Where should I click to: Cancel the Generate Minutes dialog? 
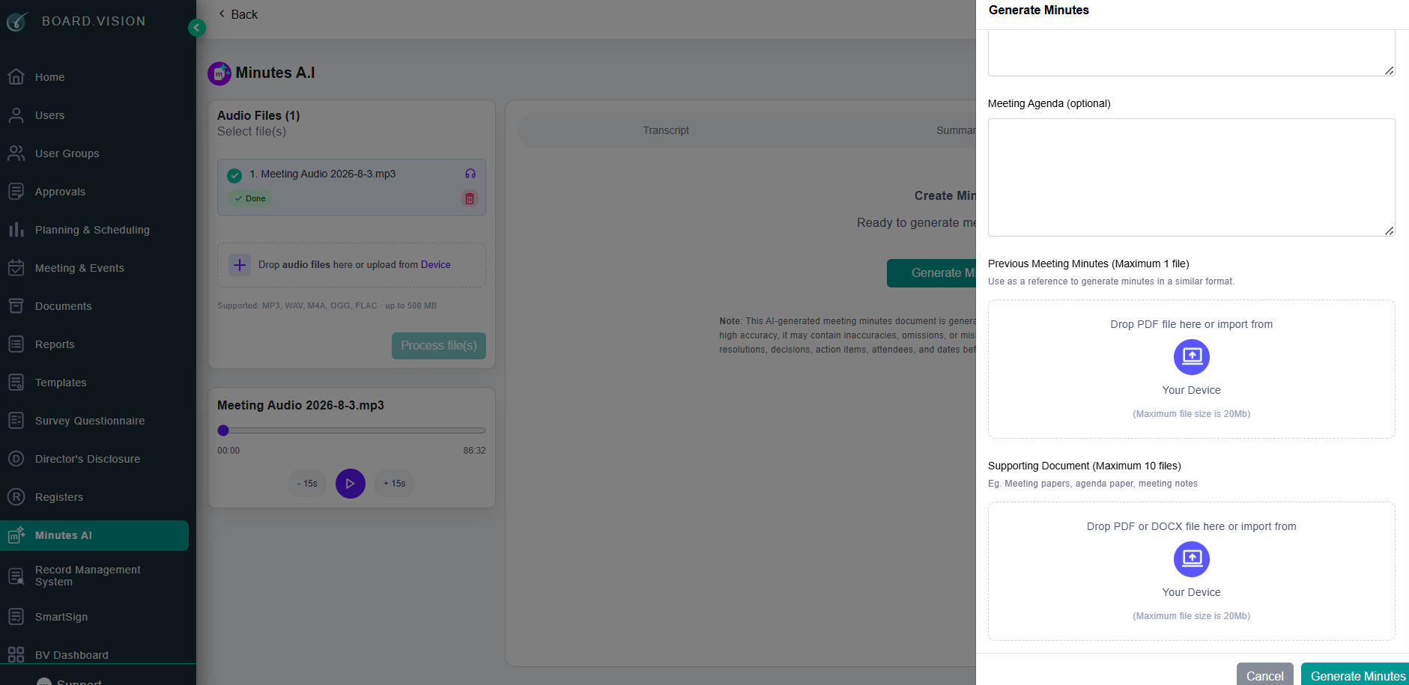pyautogui.click(x=1264, y=675)
